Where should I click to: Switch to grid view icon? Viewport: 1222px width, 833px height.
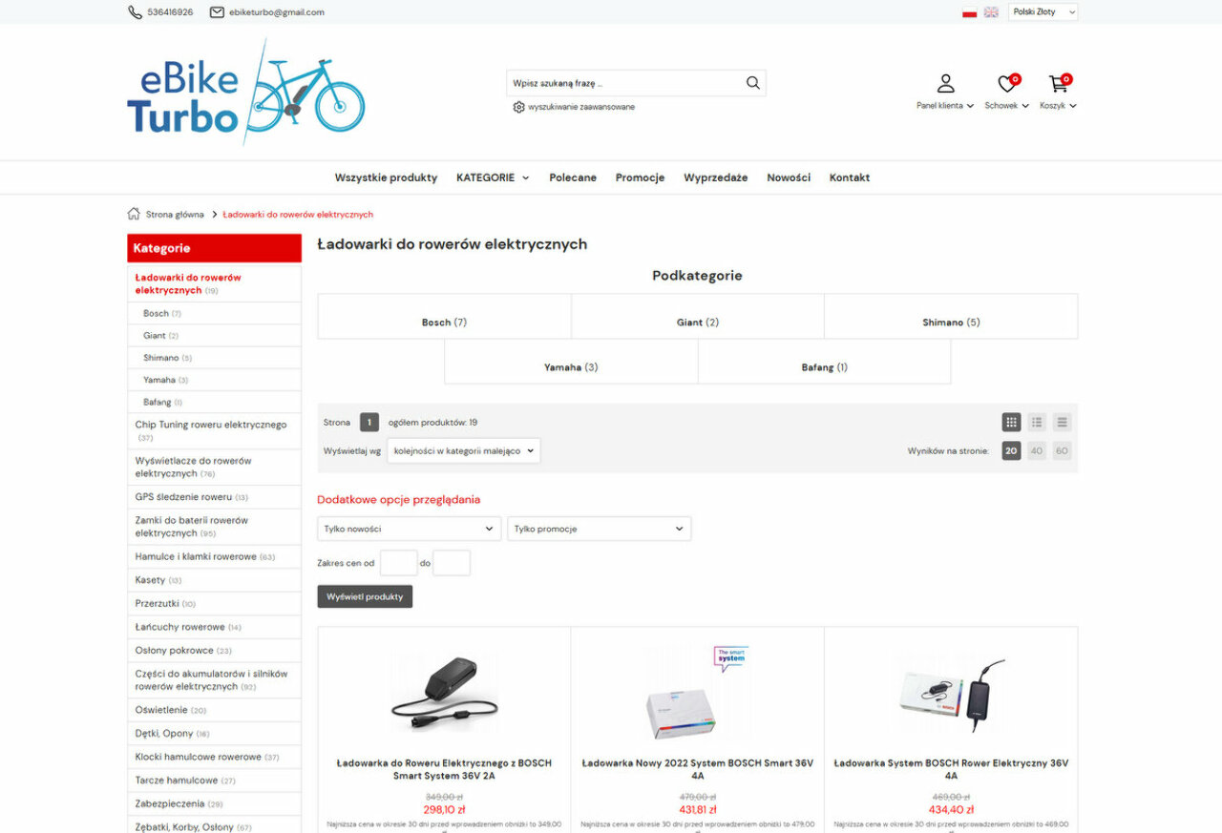[1012, 422]
